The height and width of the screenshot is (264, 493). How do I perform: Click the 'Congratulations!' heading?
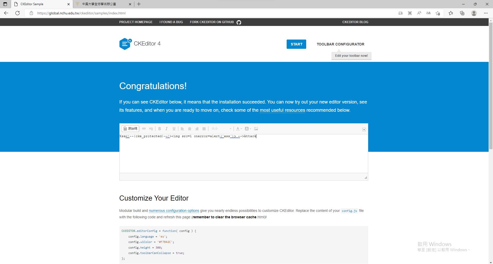click(x=153, y=86)
